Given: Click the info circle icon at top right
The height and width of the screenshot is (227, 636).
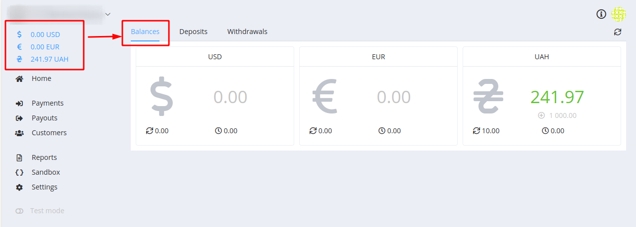Looking at the screenshot, I should [601, 14].
